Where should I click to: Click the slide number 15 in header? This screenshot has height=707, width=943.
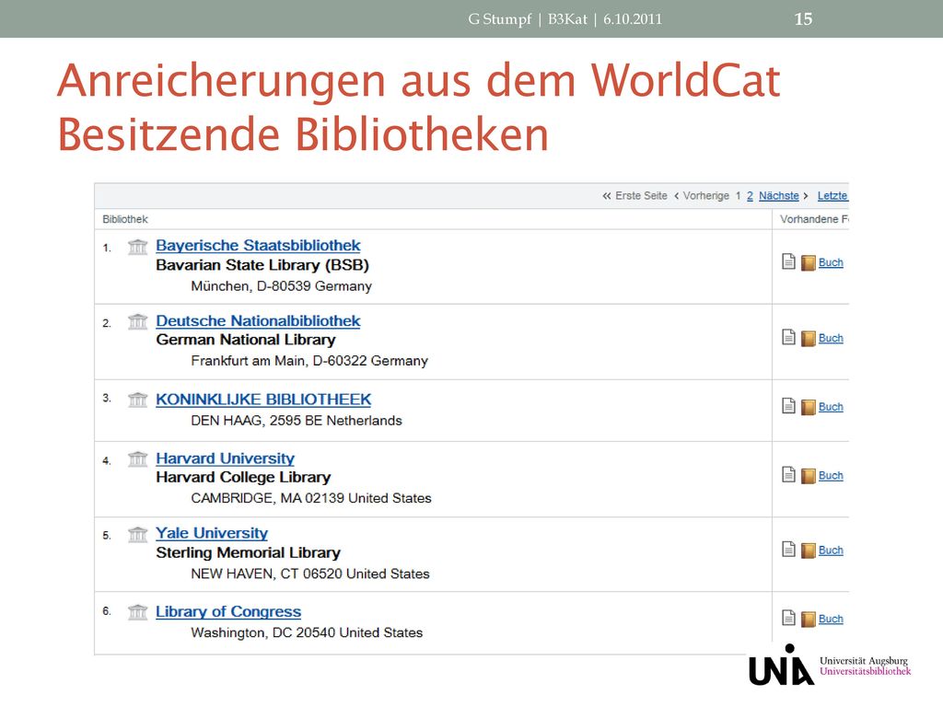pyautogui.click(x=803, y=19)
